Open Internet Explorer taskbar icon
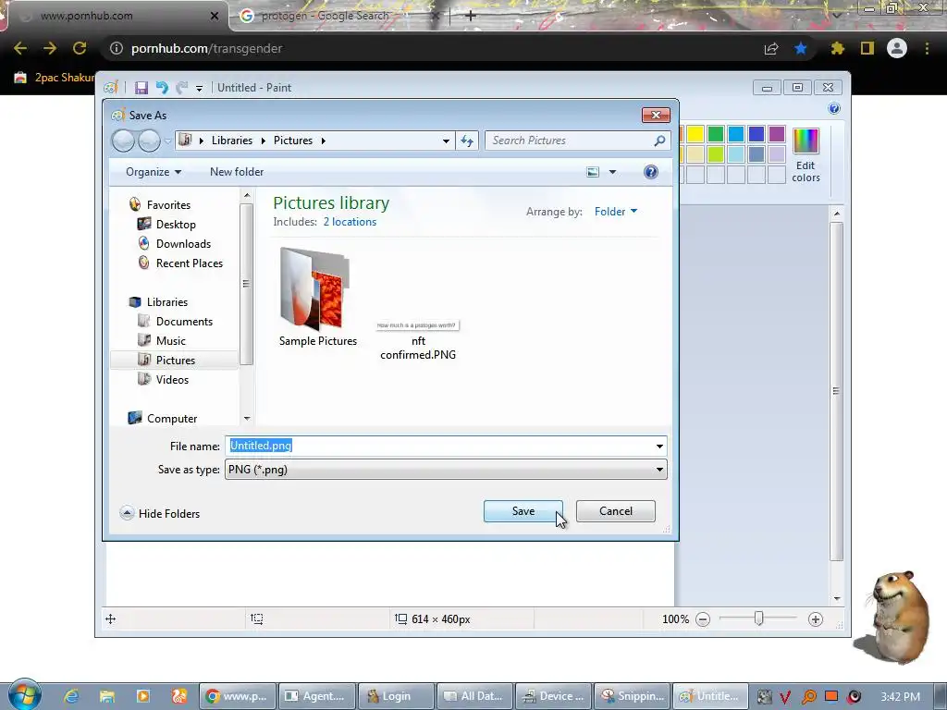The image size is (947, 710). (x=71, y=696)
